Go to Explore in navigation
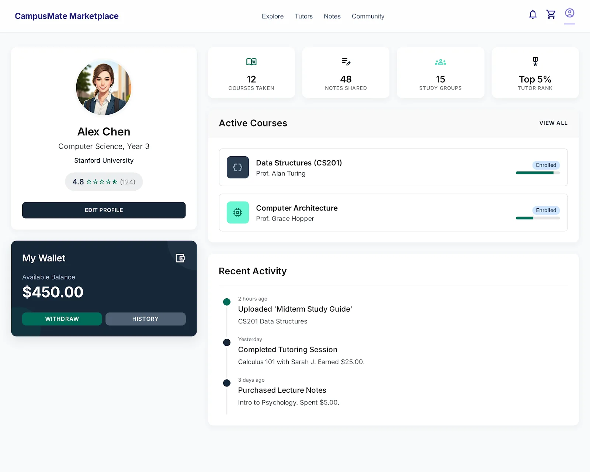Viewport: 590px width, 472px height. 273,16
